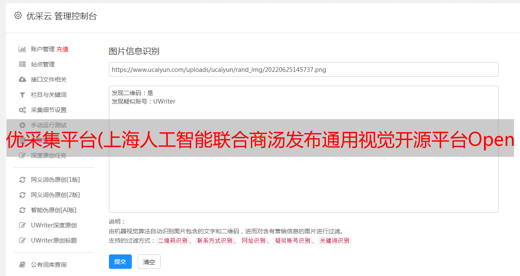
Task: Click the 清空 button
Action: (x=149, y=262)
